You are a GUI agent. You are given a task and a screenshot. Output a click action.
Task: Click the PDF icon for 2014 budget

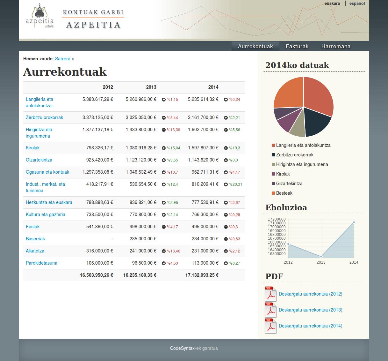coord(270,326)
